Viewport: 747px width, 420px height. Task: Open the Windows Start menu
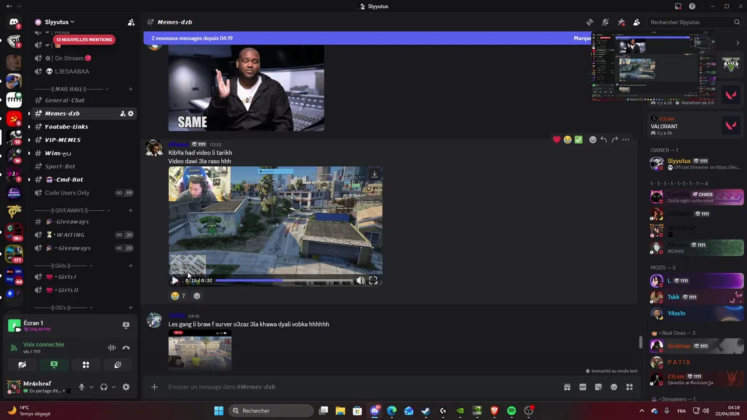[x=219, y=411]
